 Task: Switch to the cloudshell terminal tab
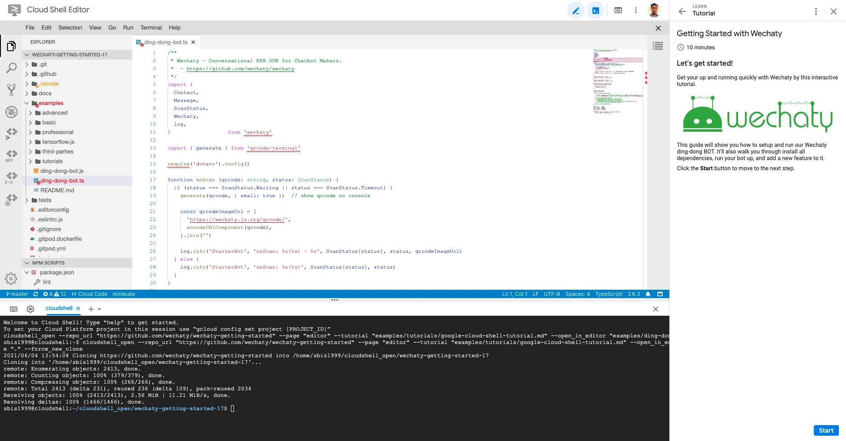click(x=59, y=308)
